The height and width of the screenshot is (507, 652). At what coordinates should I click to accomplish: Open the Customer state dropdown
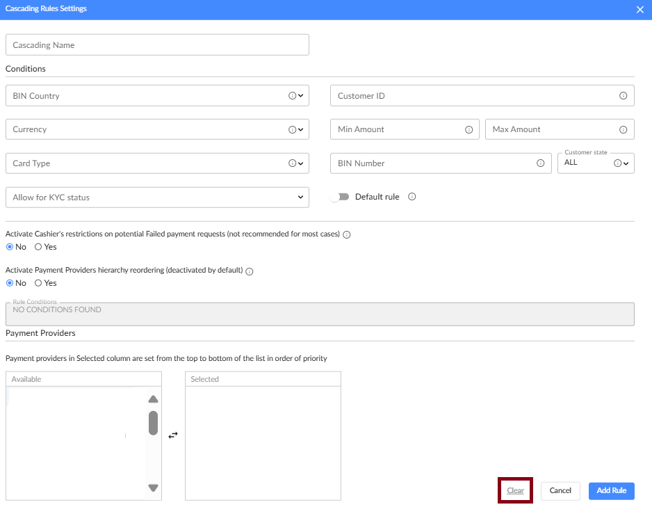click(626, 163)
